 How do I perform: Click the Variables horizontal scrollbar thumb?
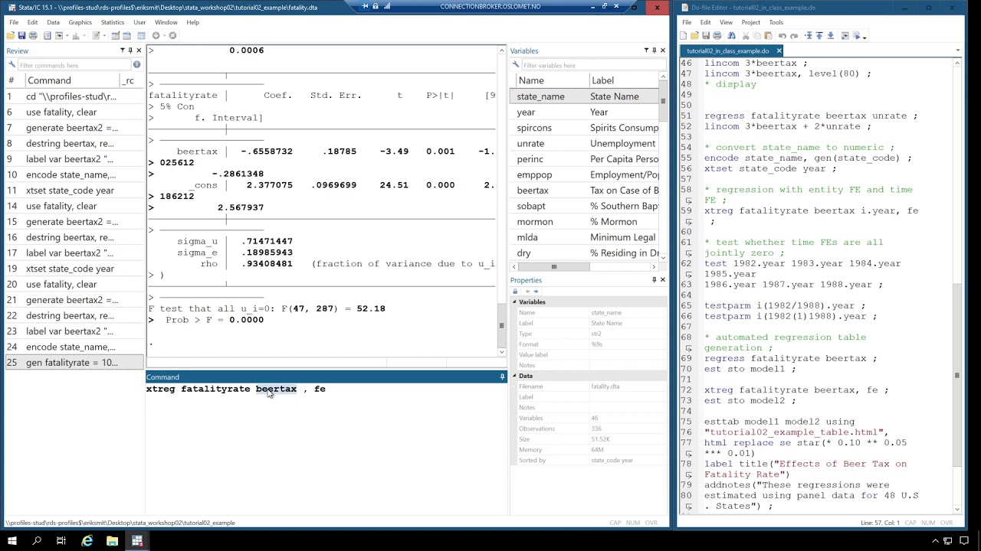(553, 267)
